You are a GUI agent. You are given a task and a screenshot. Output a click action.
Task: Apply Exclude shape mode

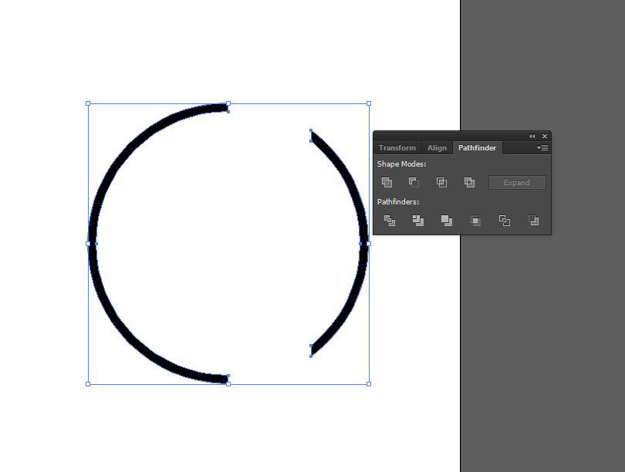(469, 183)
